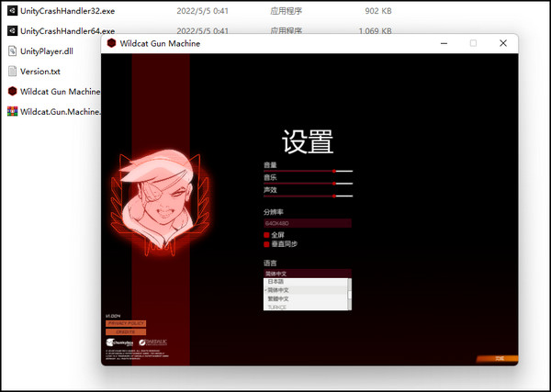Image resolution: width=551 pixels, height=392 pixels.
Task: Select checked 简体中文 entry in language list
Action: coord(306,290)
